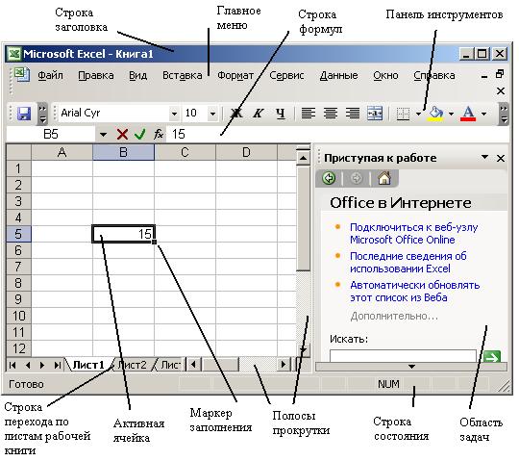Screen dimensions: 519x461
Task: Open link Подключиться к веб-узлу Microsoft Office Online
Action: point(413,233)
